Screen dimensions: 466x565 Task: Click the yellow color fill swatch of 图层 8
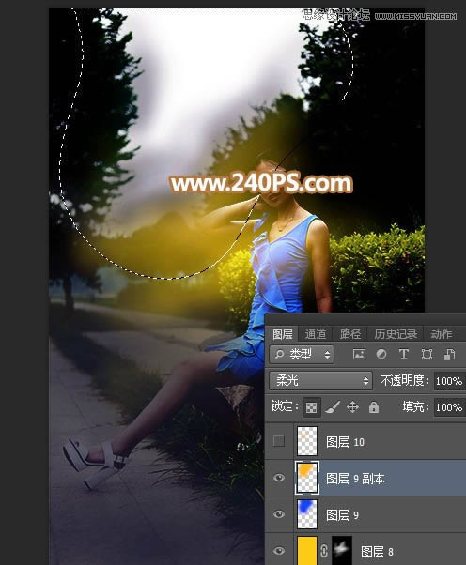(x=307, y=551)
